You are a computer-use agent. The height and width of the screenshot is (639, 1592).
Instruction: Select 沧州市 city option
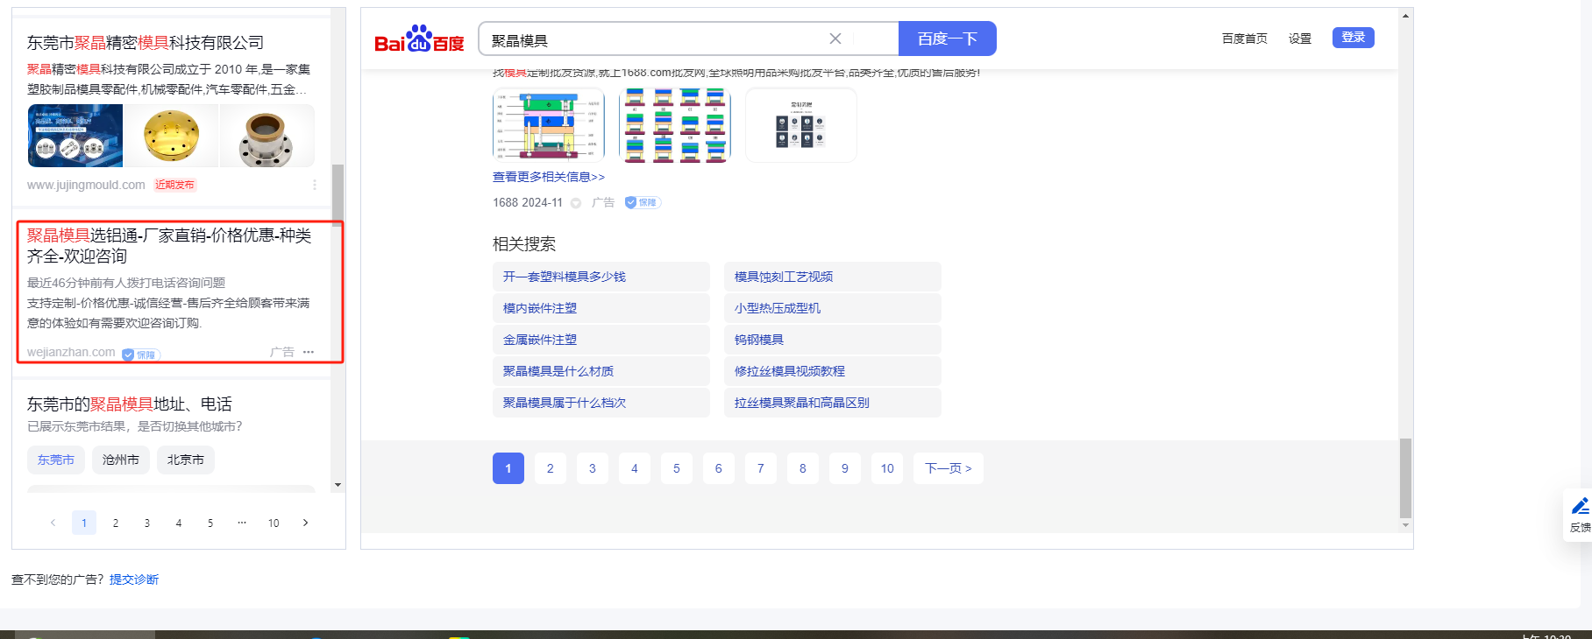tap(121, 460)
